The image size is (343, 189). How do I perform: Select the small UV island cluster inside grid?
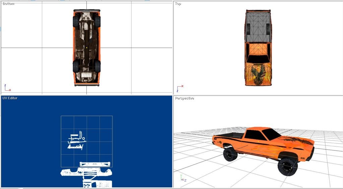76,141
